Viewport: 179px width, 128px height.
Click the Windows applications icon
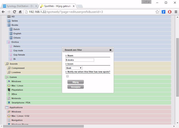click(9, 112)
